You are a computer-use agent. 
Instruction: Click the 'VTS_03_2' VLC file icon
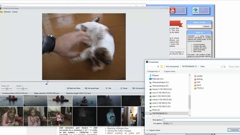(195, 88)
